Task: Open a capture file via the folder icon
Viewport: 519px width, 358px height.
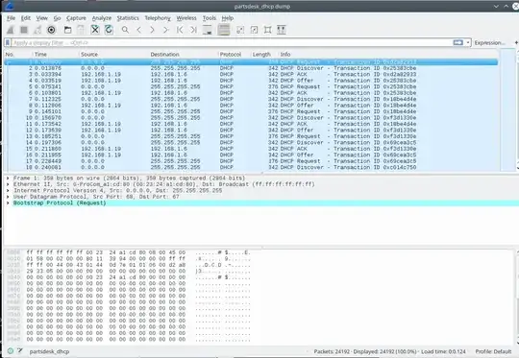Action: 68,30
